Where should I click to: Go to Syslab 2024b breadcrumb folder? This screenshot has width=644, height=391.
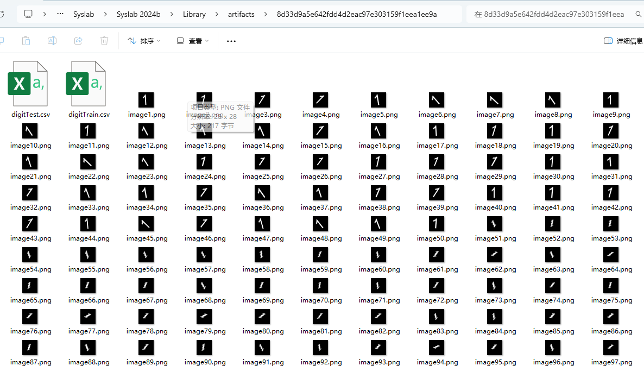coord(138,14)
